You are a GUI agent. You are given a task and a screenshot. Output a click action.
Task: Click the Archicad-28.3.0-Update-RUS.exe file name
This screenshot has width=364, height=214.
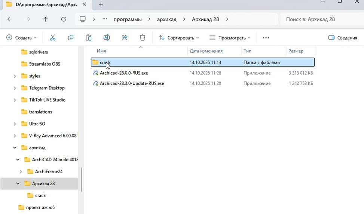click(132, 83)
